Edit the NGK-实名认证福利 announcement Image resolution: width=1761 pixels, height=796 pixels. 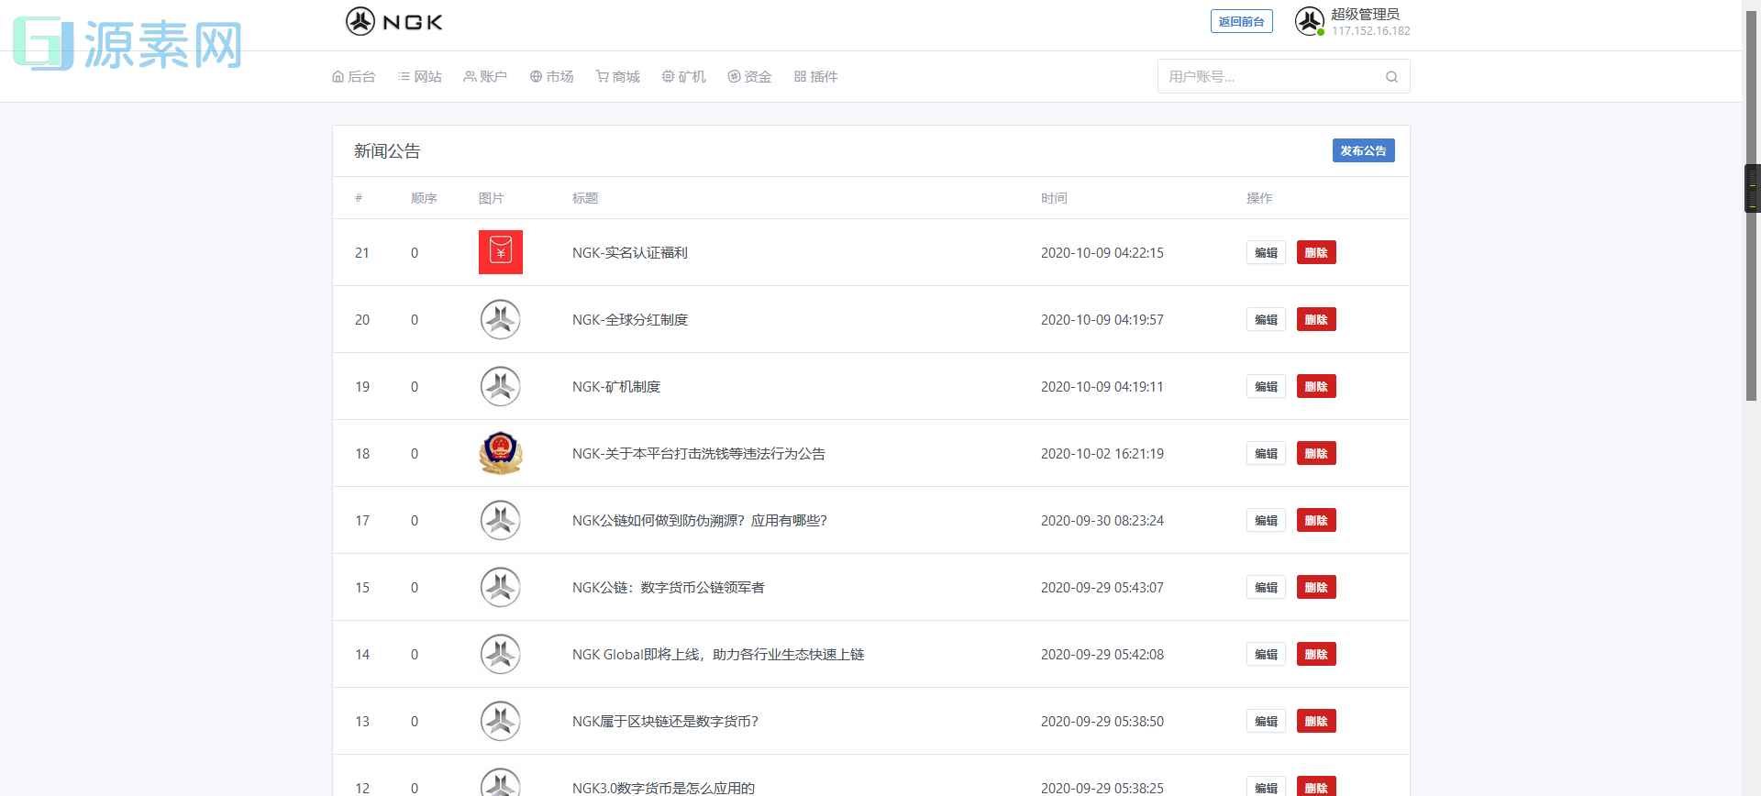click(x=1266, y=252)
